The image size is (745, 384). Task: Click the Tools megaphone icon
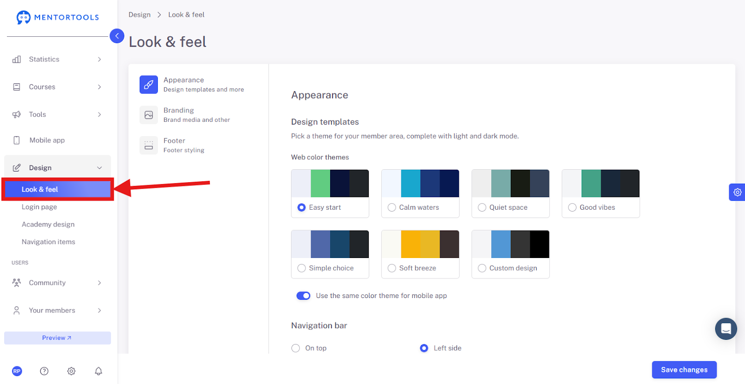pyautogui.click(x=17, y=114)
